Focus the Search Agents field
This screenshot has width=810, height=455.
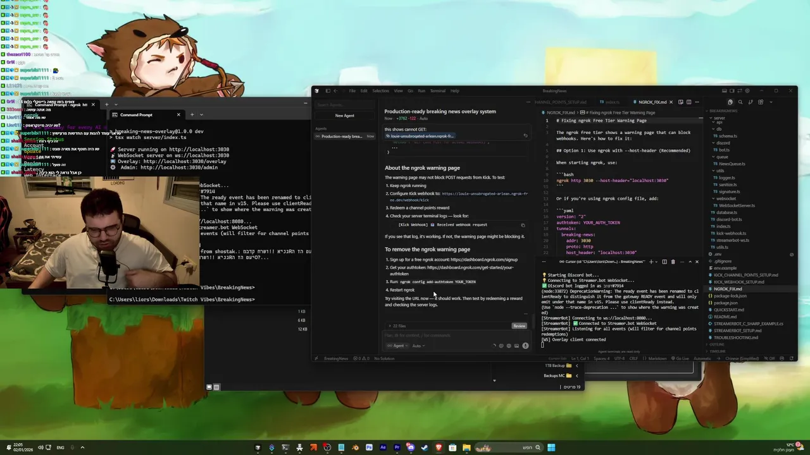click(x=345, y=105)
